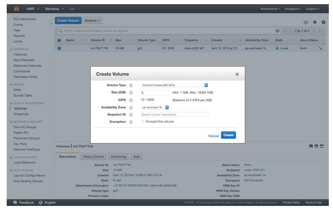Switch to the Description tab

point(67,157)
